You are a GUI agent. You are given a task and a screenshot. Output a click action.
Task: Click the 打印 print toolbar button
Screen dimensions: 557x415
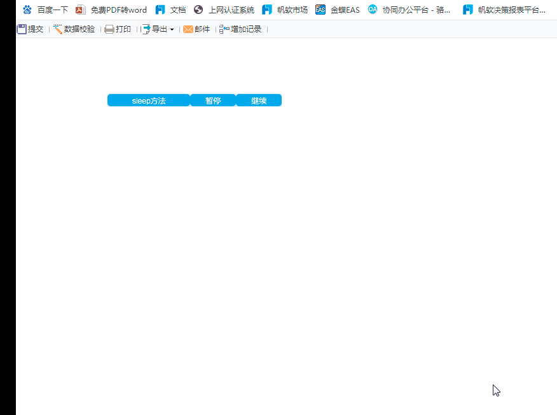tap(118, 29)
